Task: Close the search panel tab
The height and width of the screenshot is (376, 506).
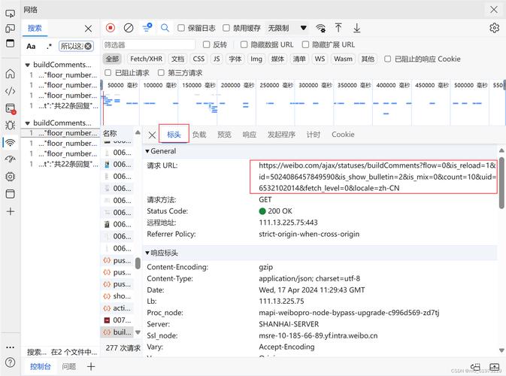Action: coord(88,29)
